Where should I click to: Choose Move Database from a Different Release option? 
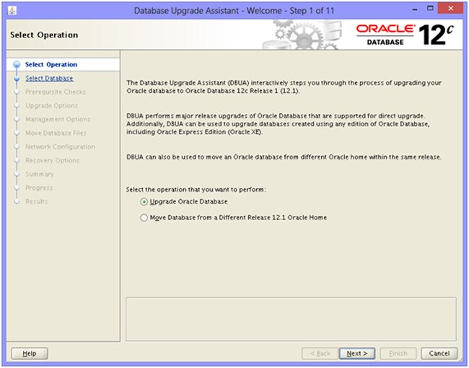[144, 218]
